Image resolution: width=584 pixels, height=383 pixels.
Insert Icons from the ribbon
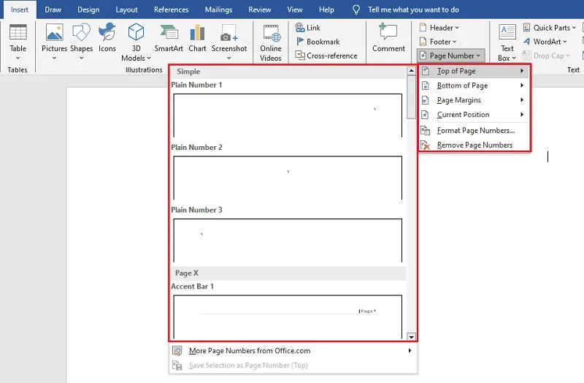click(107, 37)
